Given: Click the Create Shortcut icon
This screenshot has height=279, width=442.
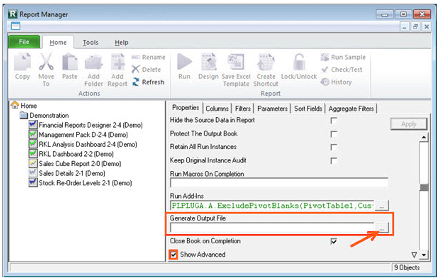Looking at the screenshot, I should (x=266, y=67).
